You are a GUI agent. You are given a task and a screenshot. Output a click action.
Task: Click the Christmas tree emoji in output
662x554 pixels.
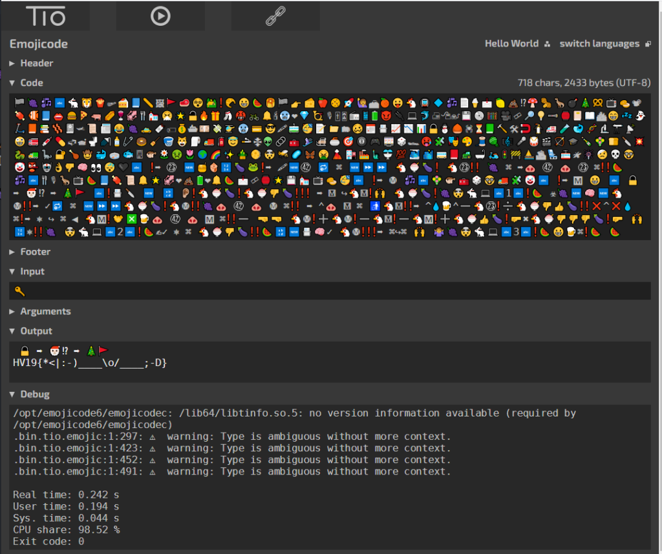point(91,351)
